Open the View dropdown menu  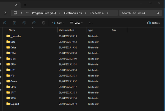pyautogui.click(x=76, y=23)
